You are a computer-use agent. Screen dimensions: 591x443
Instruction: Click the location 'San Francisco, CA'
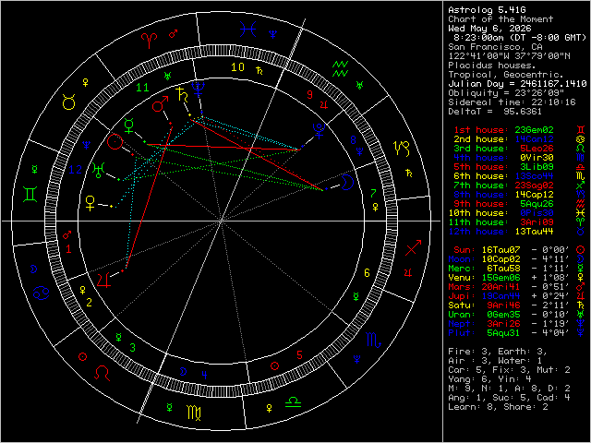point(495,47)
